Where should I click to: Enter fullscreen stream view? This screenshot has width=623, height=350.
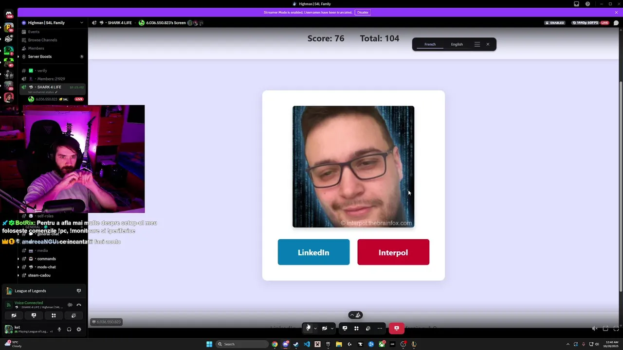(x=616, y=329)
